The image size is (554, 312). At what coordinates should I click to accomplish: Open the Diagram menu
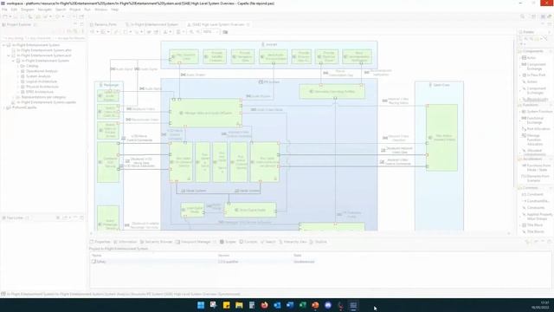point(27,10)
